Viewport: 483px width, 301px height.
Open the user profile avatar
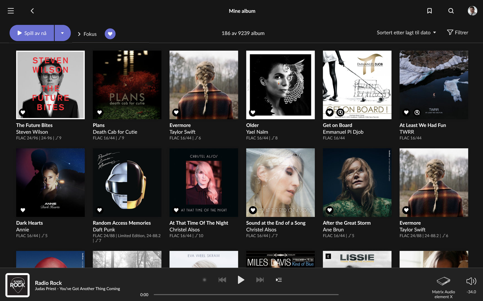(472, 11)
